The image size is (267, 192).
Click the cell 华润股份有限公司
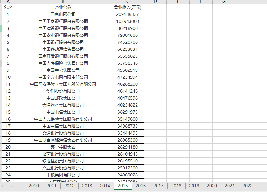[x=63, y=91]
